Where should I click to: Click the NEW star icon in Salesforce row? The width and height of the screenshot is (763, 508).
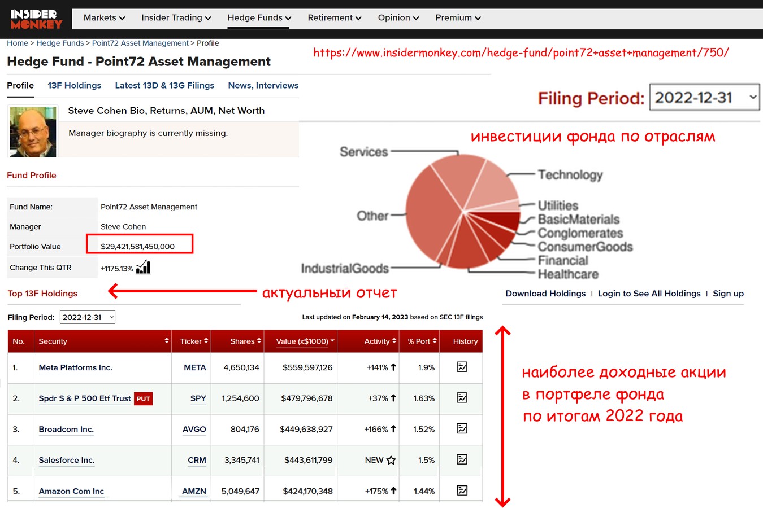(391, 460)
